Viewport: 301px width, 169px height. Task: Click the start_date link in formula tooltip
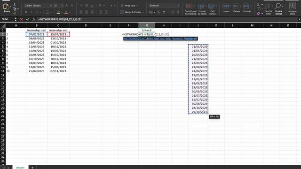click(153, 38)
